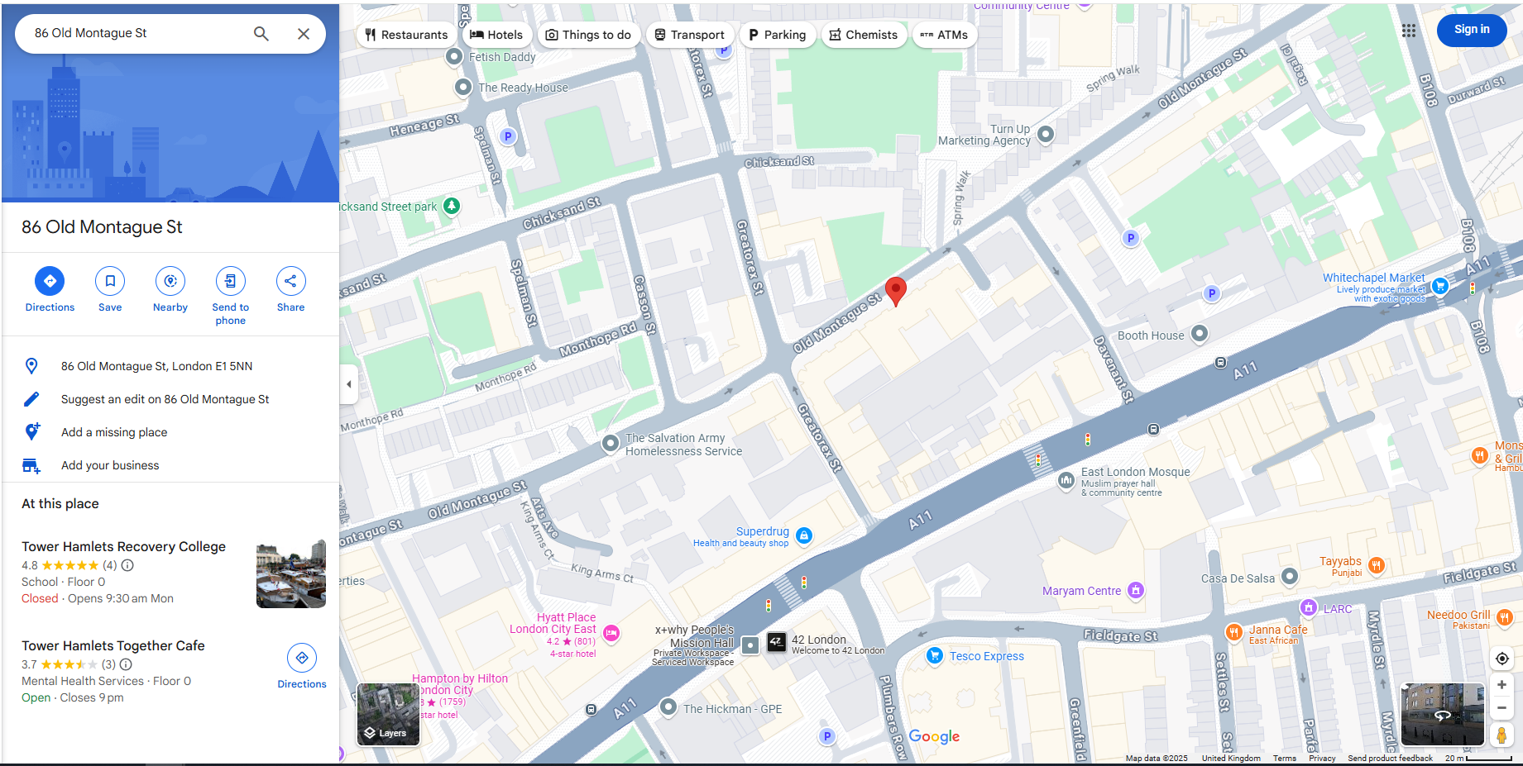Viewport: 1523px width, 766px height.
Task: Show your current location on map
Action: click(x=1501, y=659)
